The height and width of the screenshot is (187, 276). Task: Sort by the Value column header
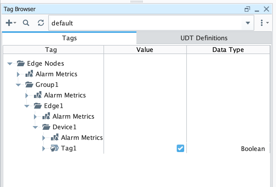coord(145,50)
